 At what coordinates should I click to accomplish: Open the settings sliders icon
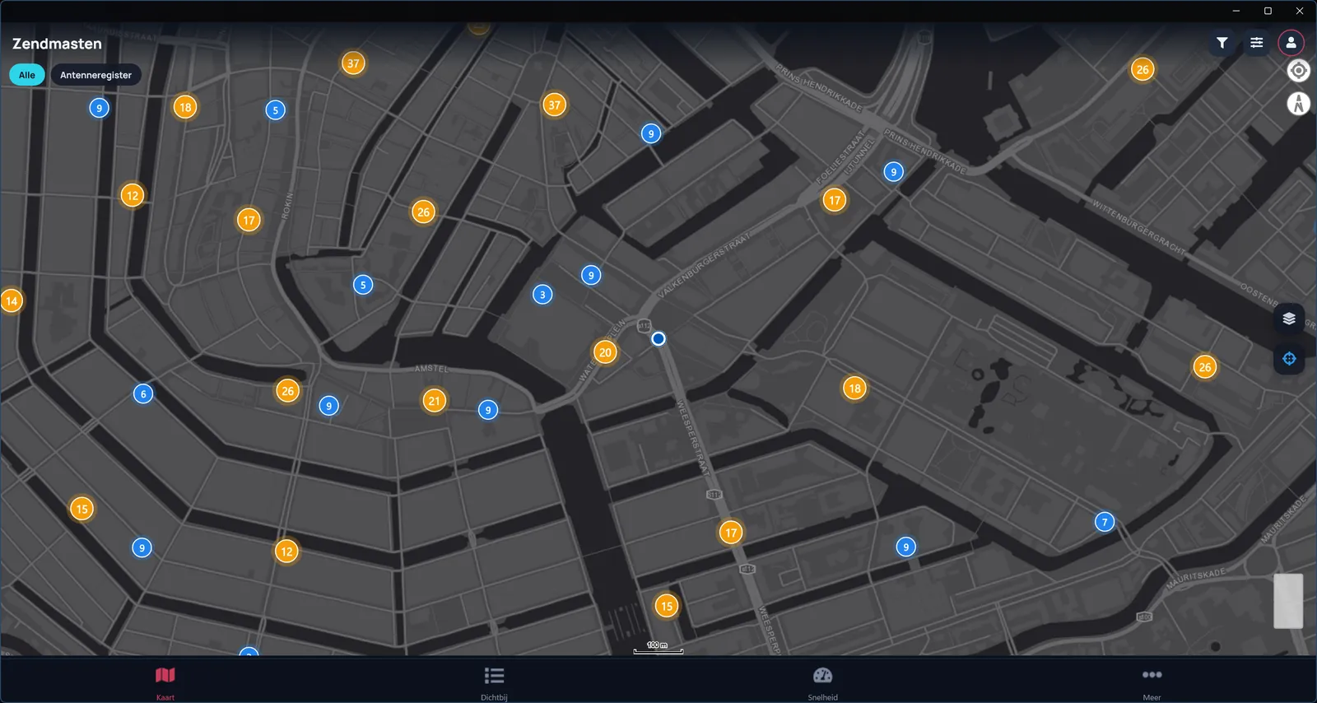click(1257, 43)
